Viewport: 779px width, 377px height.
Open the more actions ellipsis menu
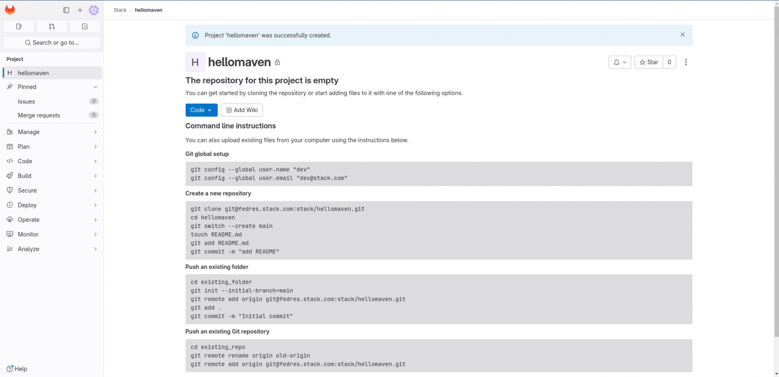click(x=686, y=62)
